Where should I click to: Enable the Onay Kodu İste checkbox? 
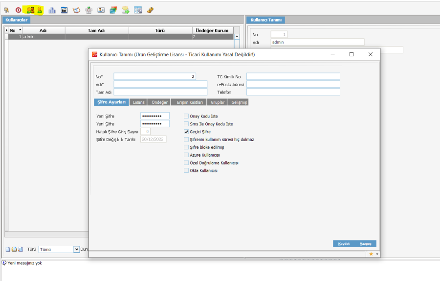(x=186, y=117)
